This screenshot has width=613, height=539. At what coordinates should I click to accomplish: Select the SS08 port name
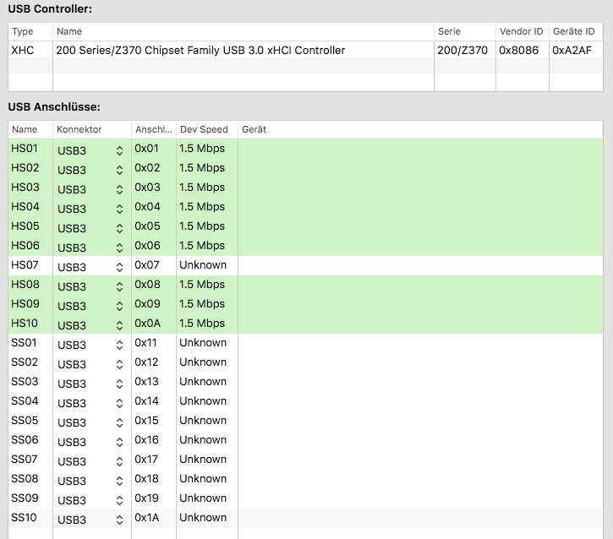pyautogui.click(x=25, y=479)
